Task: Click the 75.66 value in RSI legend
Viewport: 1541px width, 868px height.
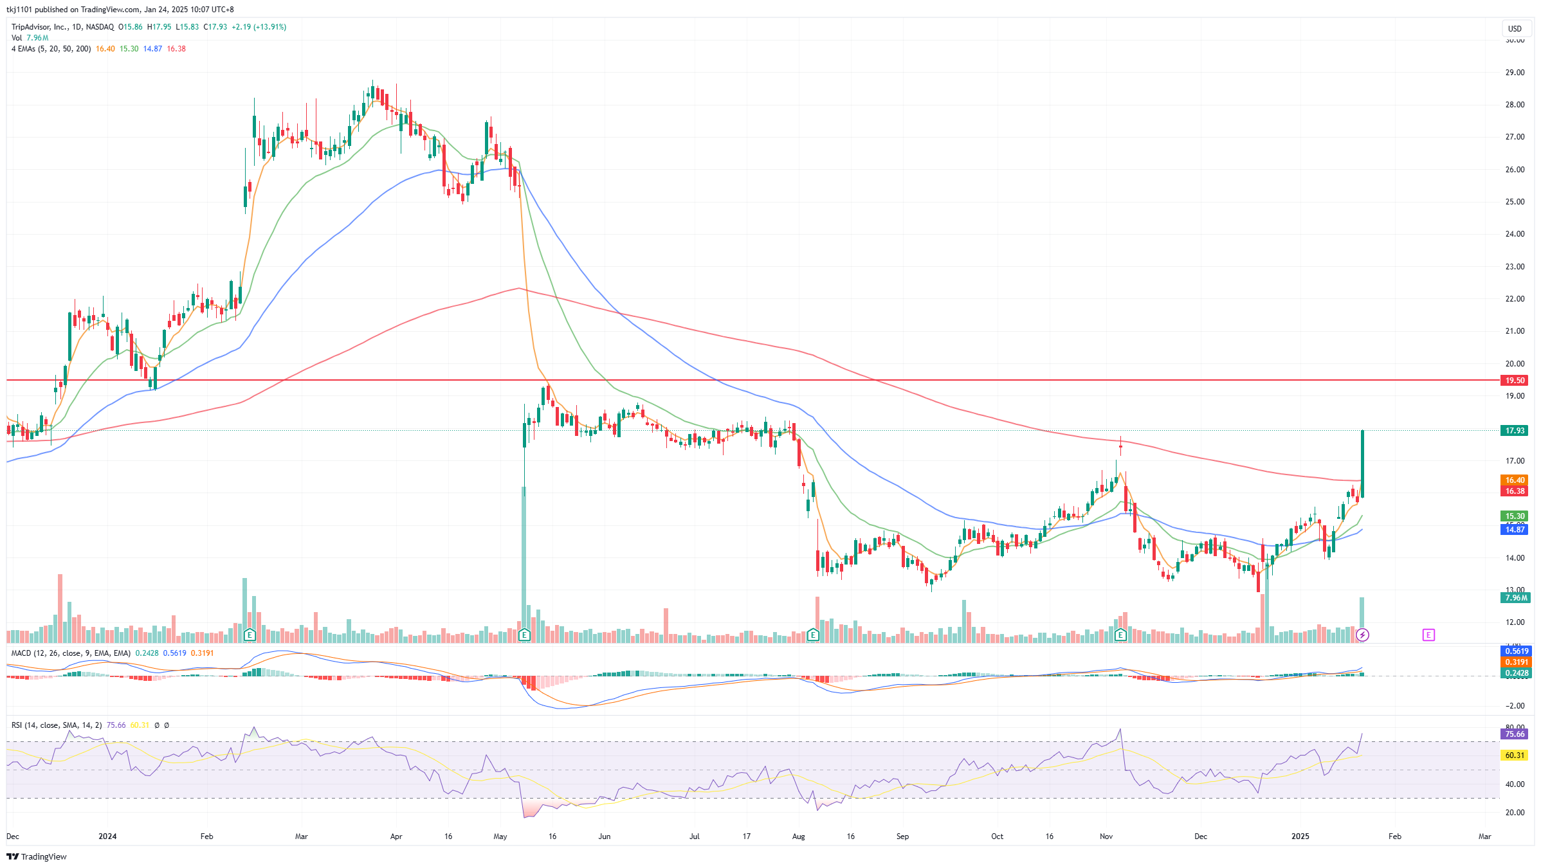Action: 116,725
